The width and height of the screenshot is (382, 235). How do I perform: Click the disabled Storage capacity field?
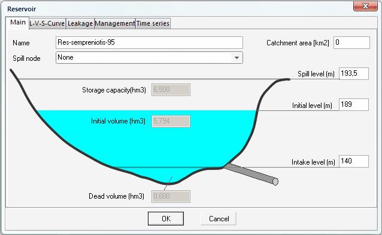171,90
